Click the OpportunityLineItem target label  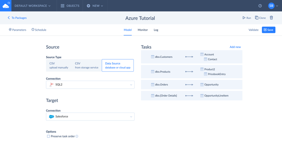[216, 96]
